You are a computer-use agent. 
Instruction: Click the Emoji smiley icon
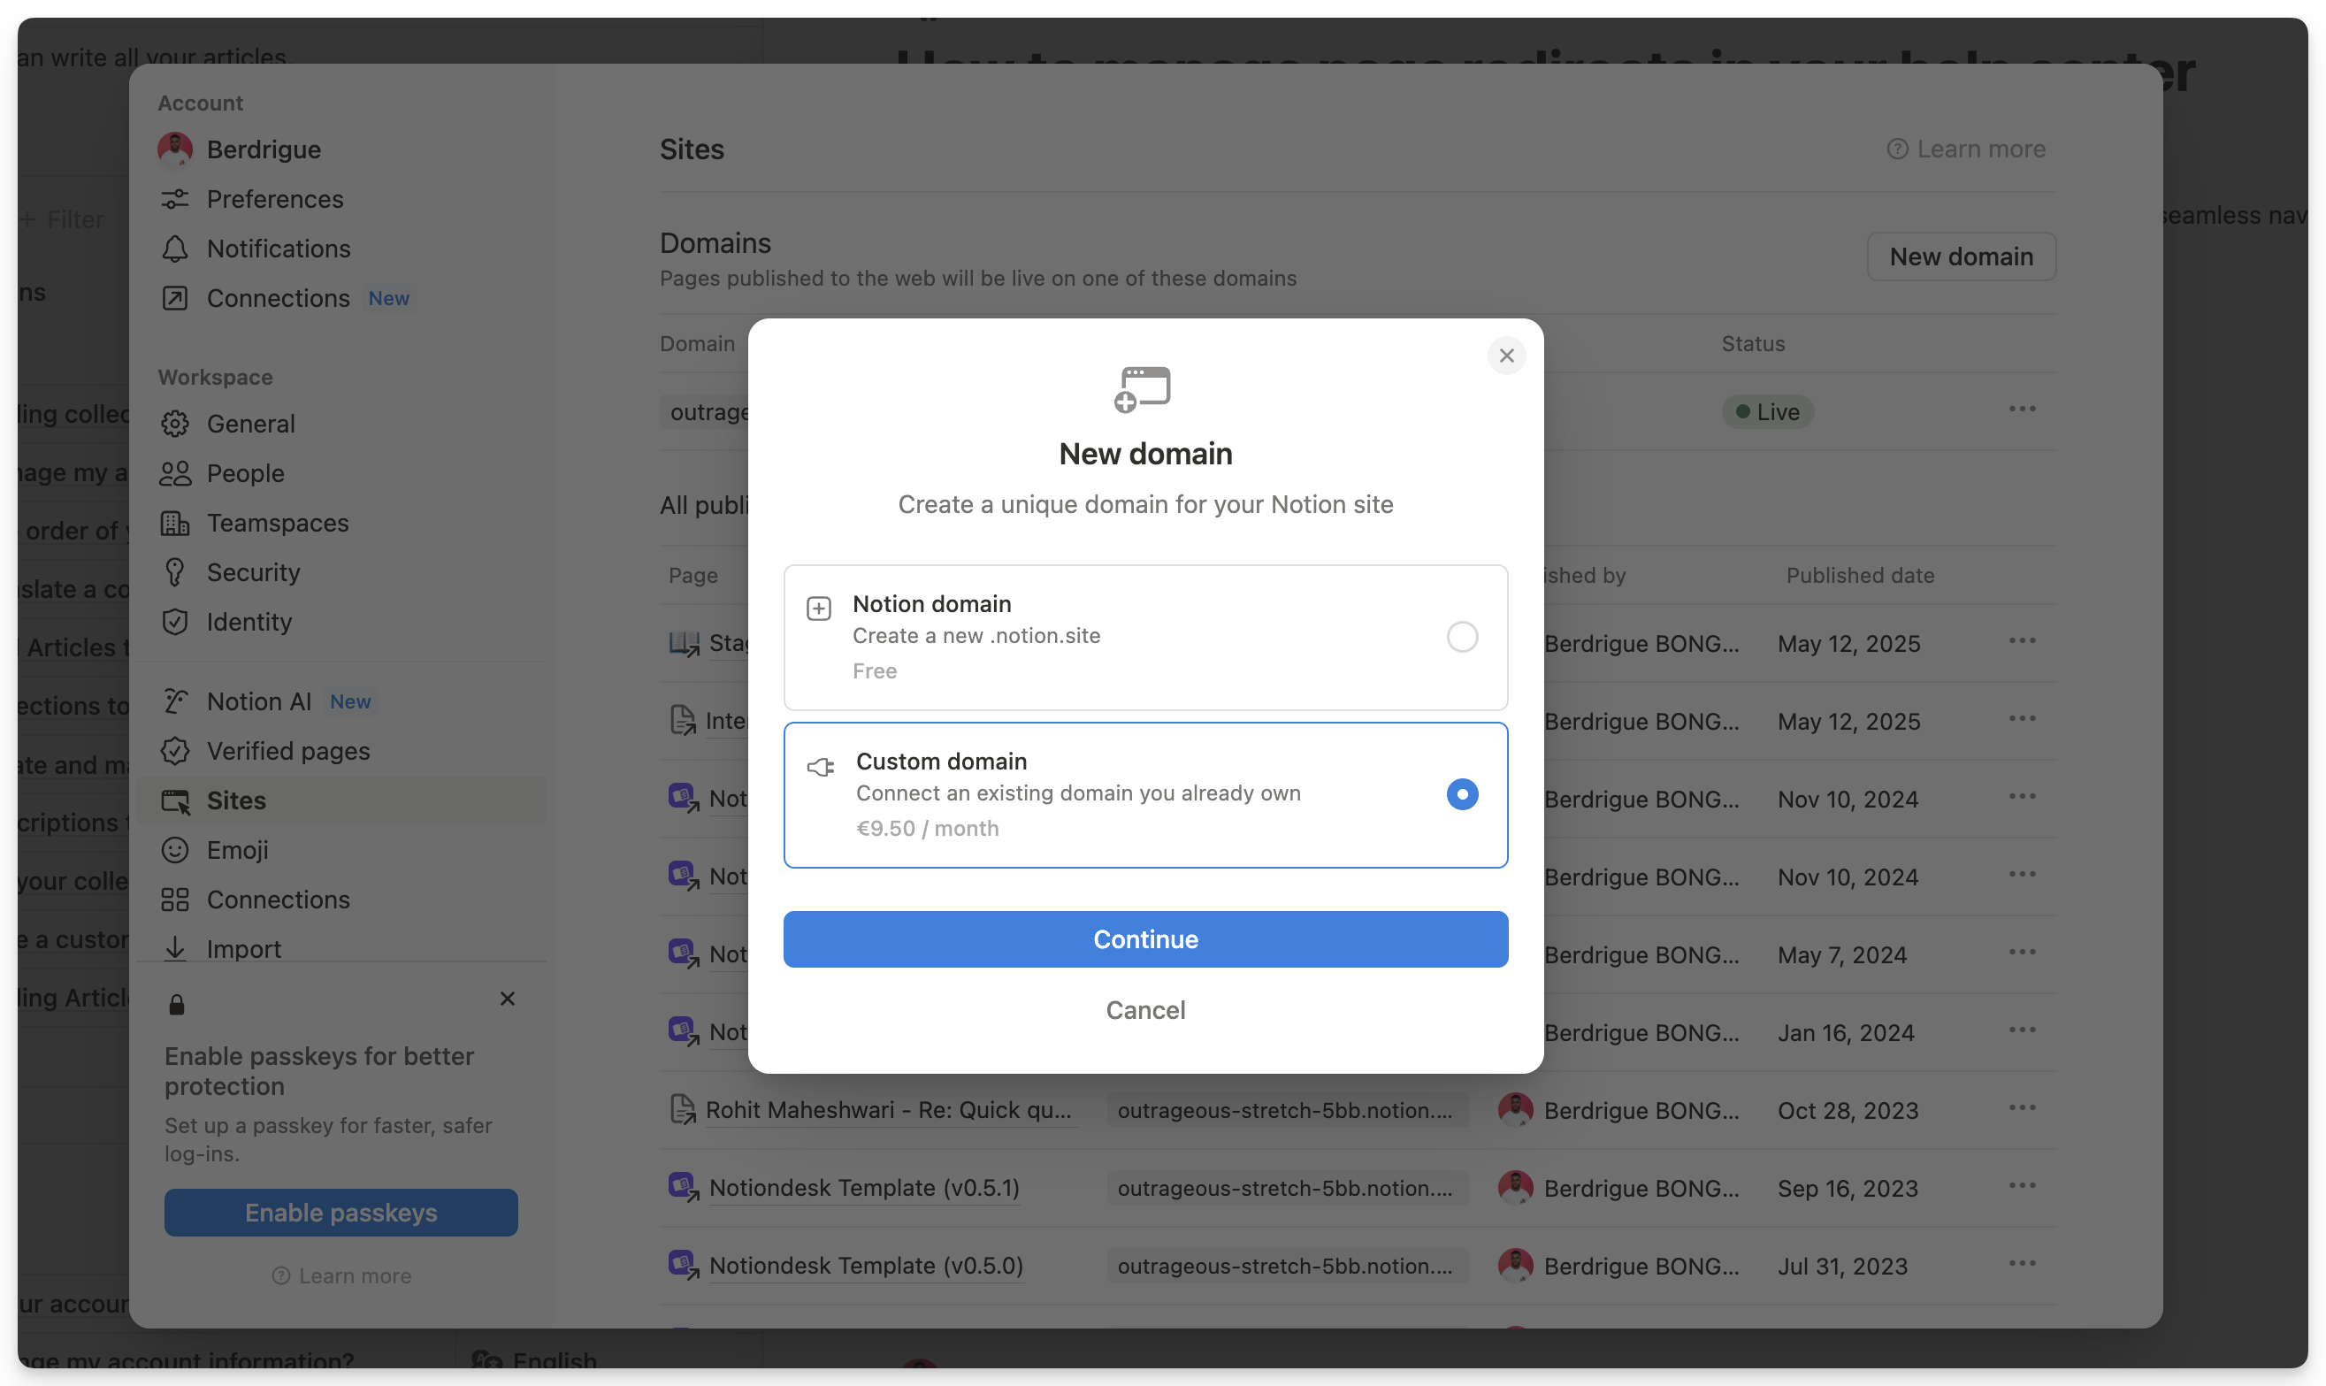tap(174, 850)
